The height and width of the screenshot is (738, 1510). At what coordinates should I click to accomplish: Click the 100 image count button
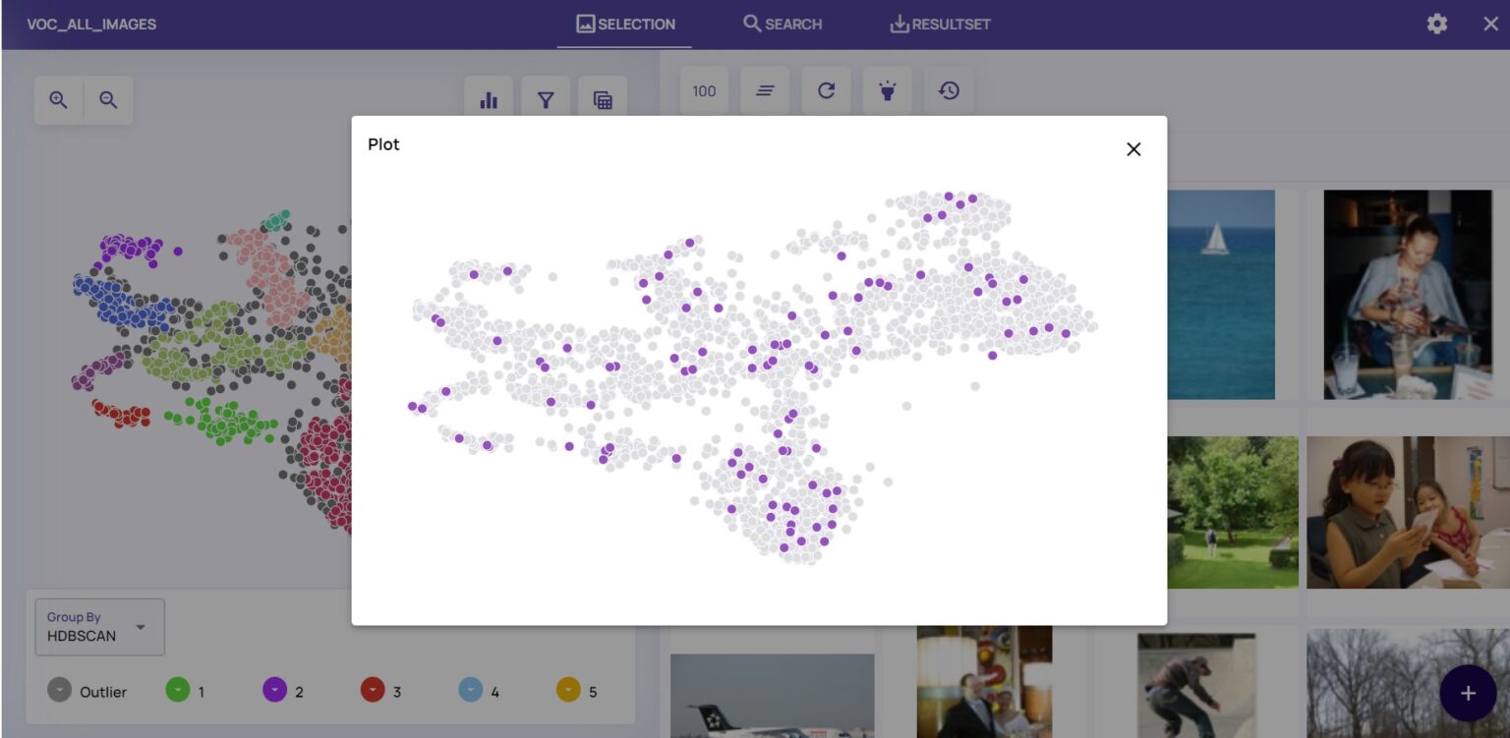click(704, 91)
